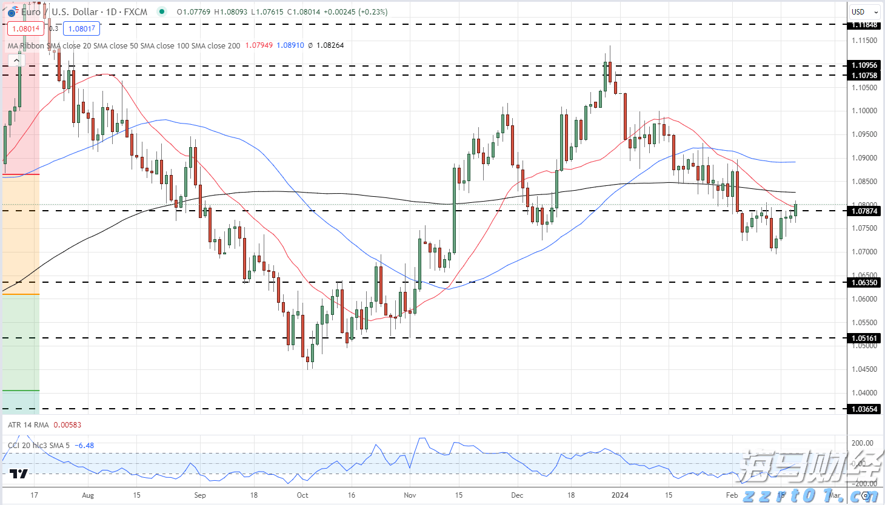This screenshot has height=505, width=885.
Task: Click the 1.07949 red SMA value
Action: pyautogui.click(x=259, y=45)
